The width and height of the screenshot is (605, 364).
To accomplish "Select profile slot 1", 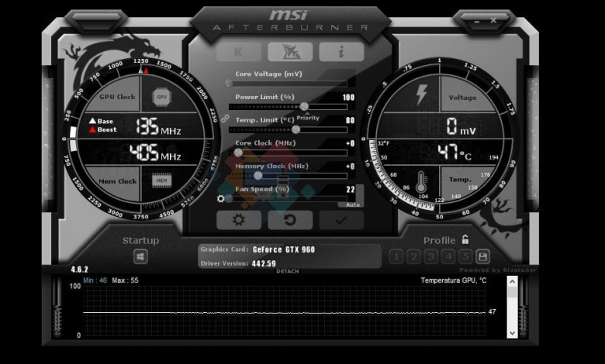I will [x=396, y=256].
